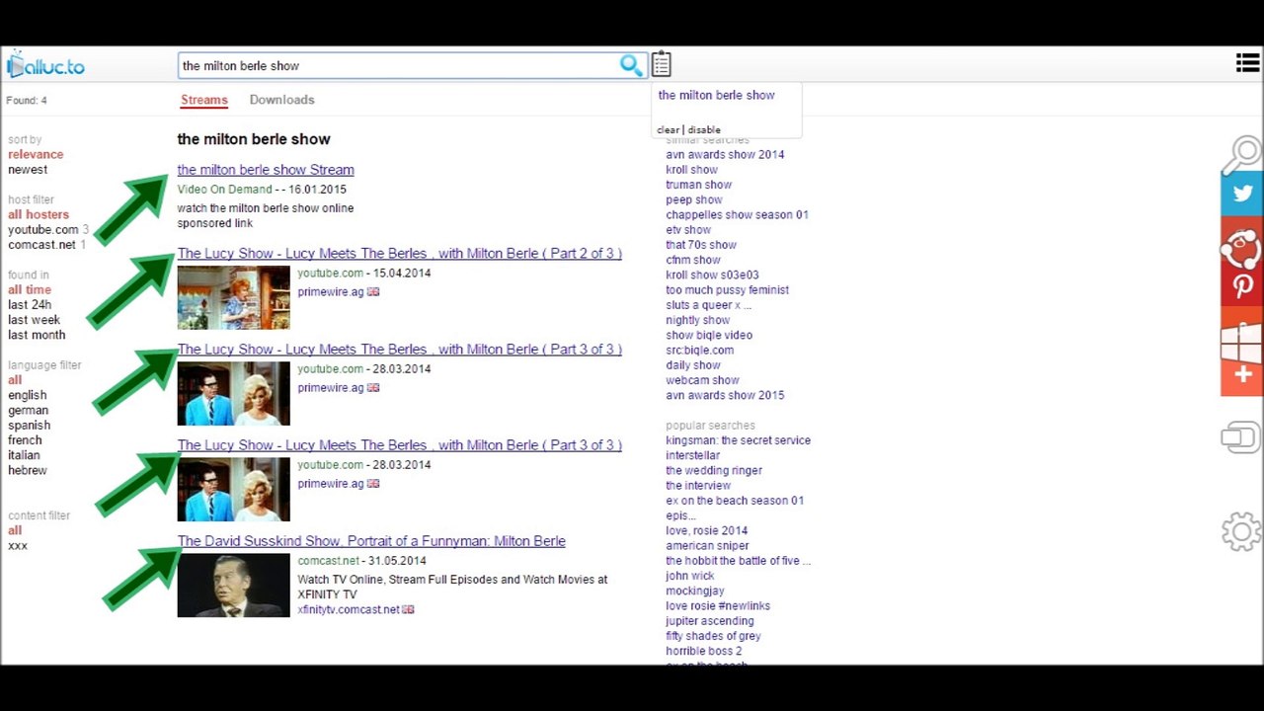Screen dimensions: 1264x711
Task: Open popular search 'jupiter ascending'
Action: (709, 621)
